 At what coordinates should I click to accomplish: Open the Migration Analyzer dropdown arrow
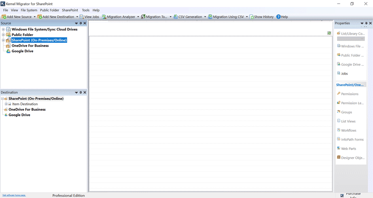(x=138, y=17)
